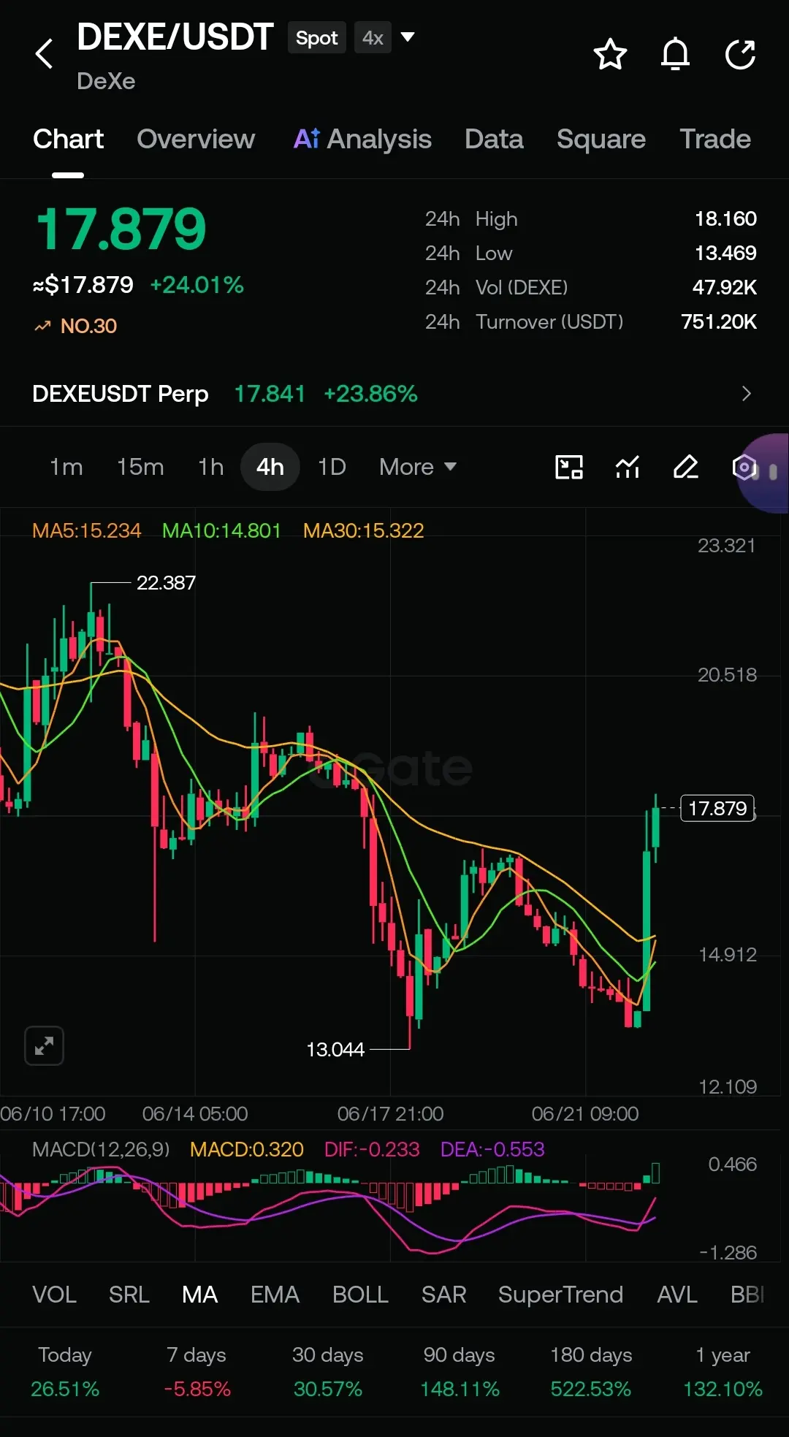789x1437 pixels.
Task: Tap the floating purple widget bubble
Action: pyautogui.click(x=765, y=473)
